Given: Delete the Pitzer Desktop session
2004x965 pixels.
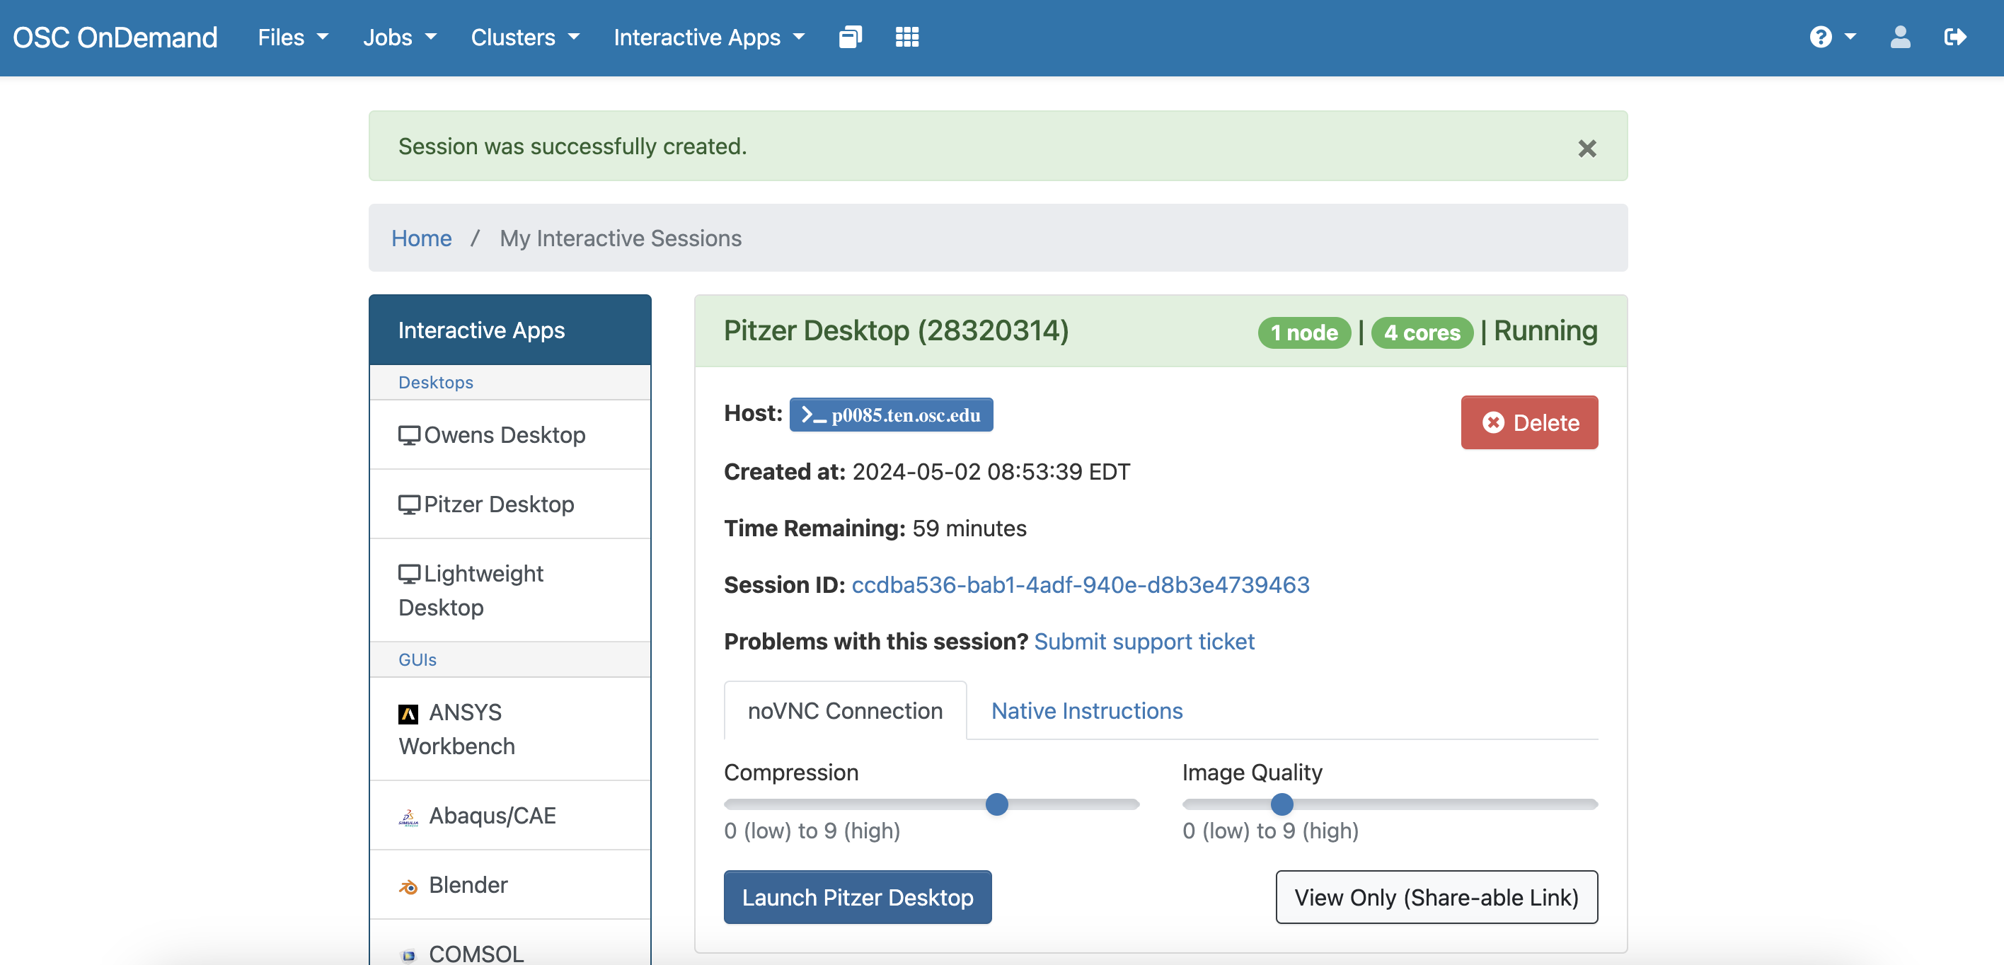Looking at the screenshot, I should point(1528,422).
